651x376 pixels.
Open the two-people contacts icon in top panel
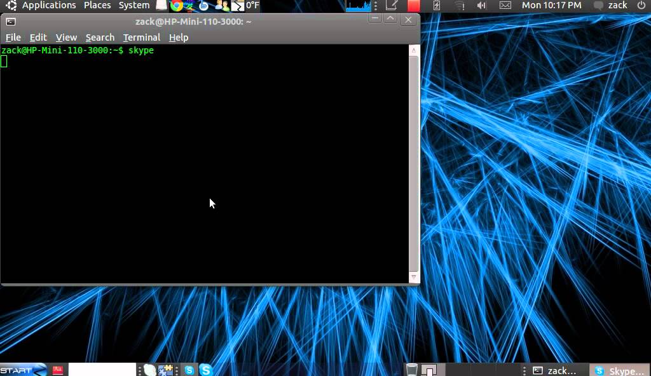[222, 5]
